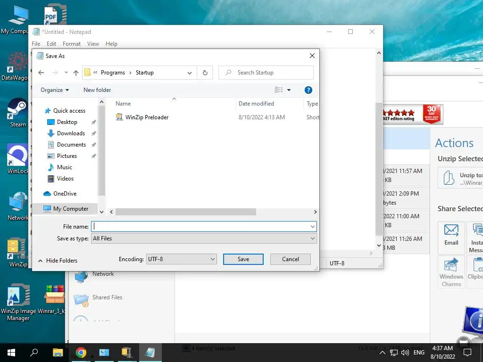Image resolution: width=483 pixels, height=362 pixels.
Task: Select Shared Files in WinZip sidebar
Action: 98,299
